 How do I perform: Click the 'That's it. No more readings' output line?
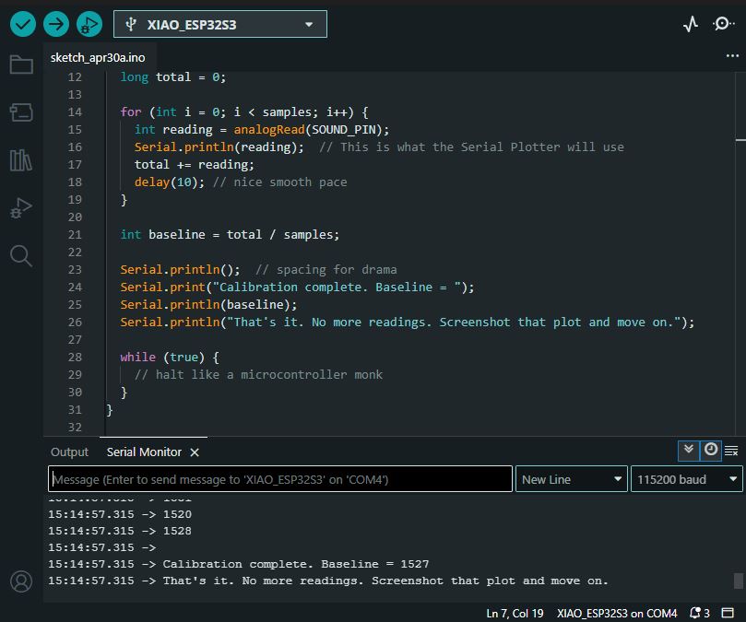(x=327, y=581)
